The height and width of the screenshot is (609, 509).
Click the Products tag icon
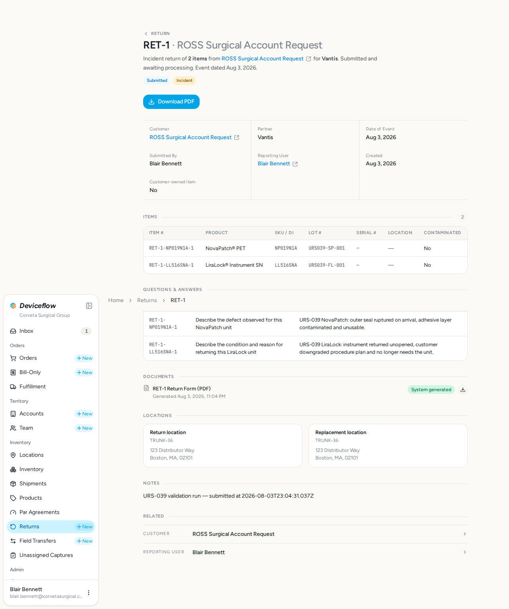tap(13, 498)
